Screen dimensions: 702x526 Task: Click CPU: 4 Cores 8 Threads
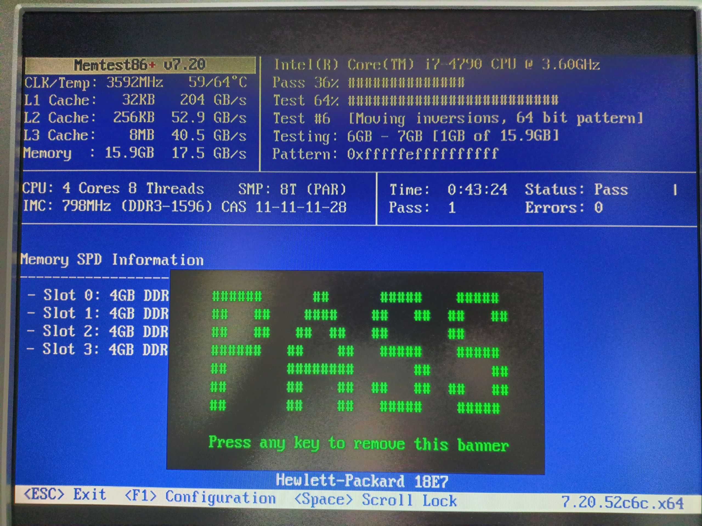coord(113,188)
